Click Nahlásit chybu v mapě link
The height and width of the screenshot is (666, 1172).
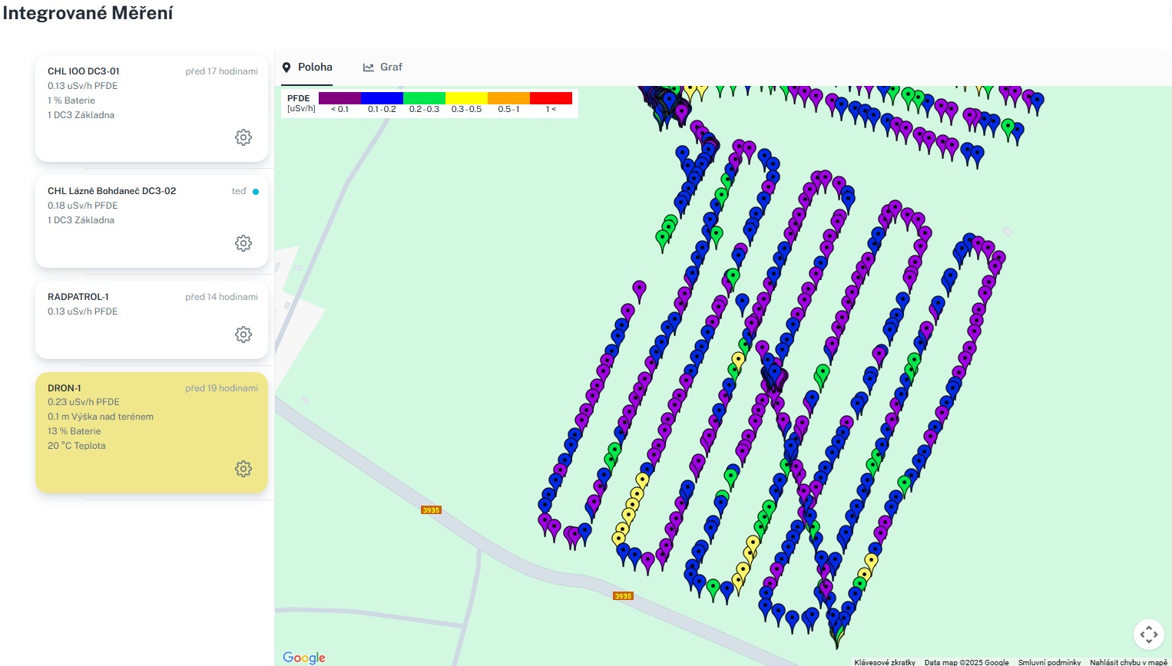(x=1128, y=661)
